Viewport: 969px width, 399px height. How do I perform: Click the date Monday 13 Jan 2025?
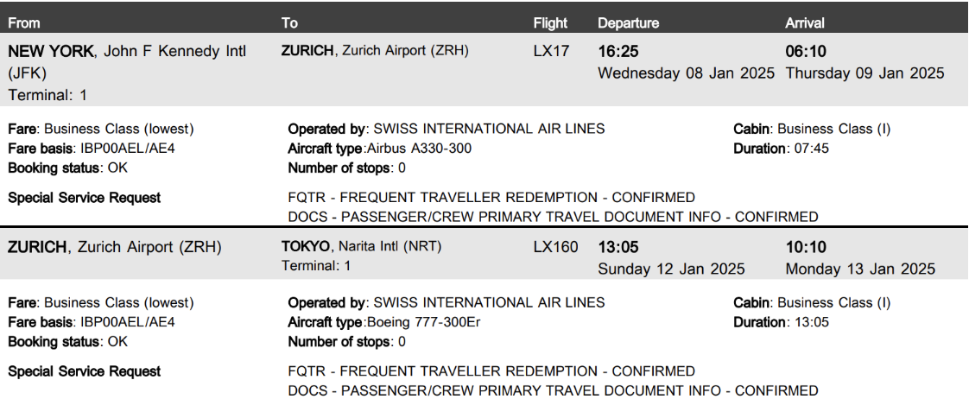click(x=860, y=269)
